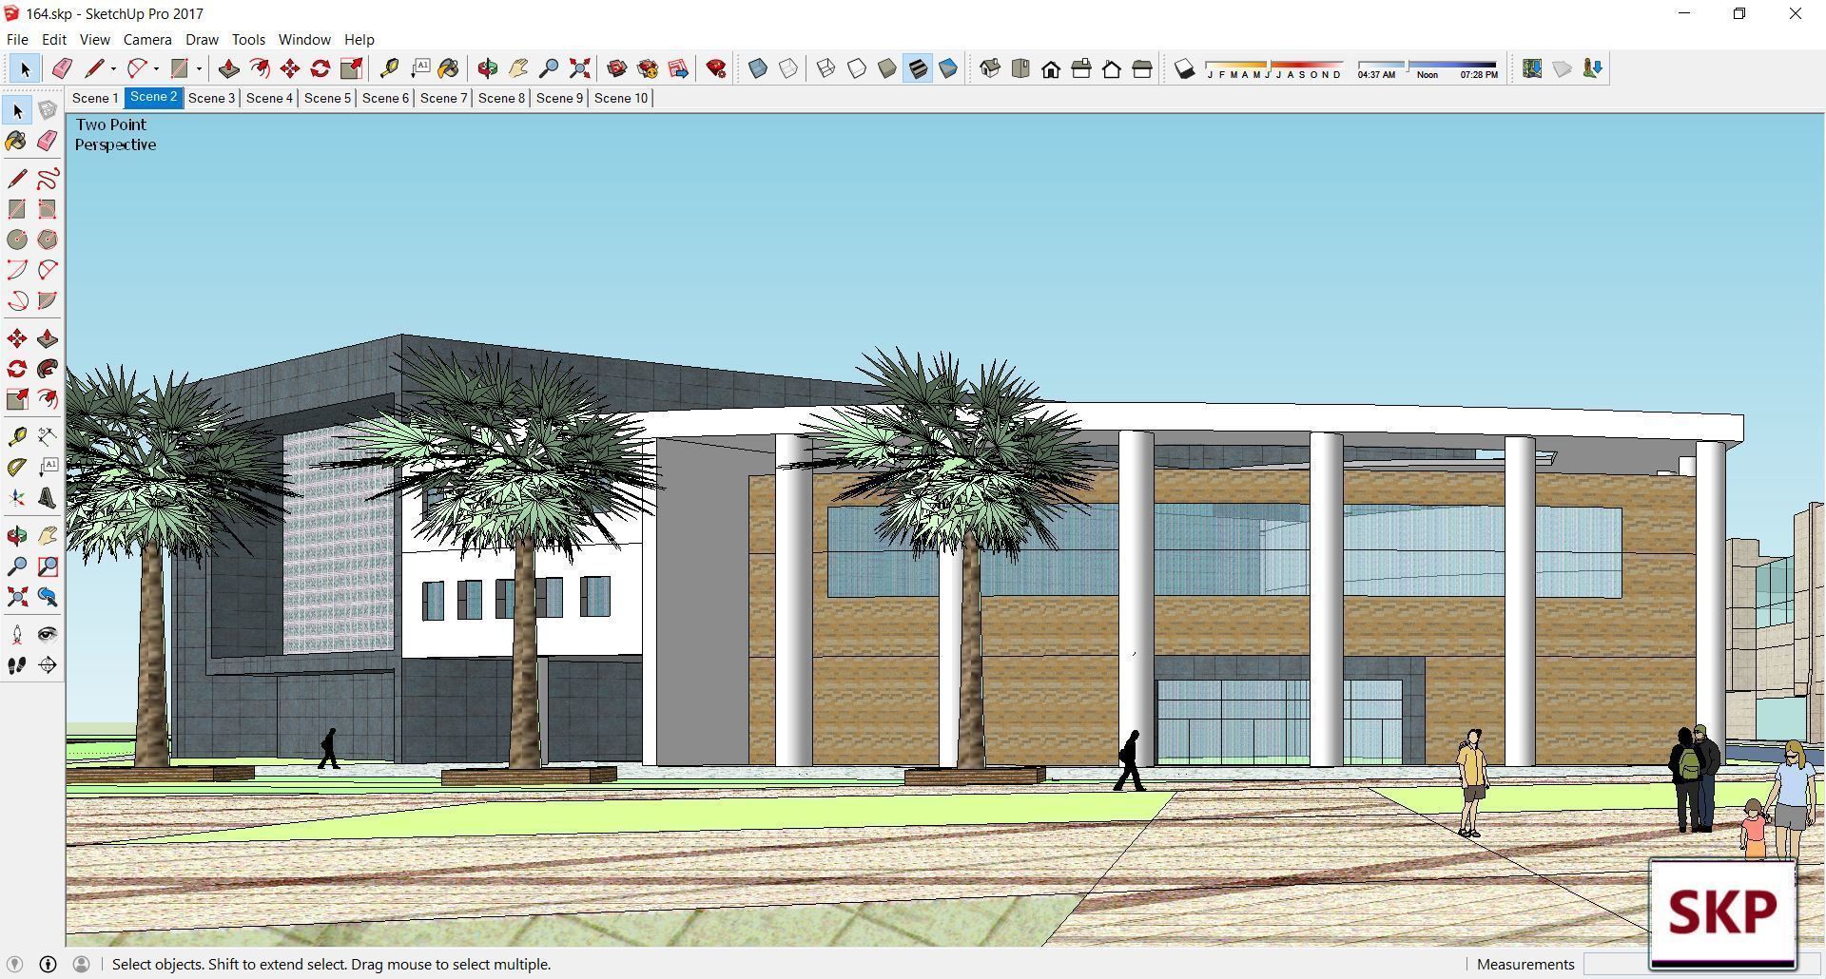
Task: Activate the Position Camera tool
Action: click(17, 635)
